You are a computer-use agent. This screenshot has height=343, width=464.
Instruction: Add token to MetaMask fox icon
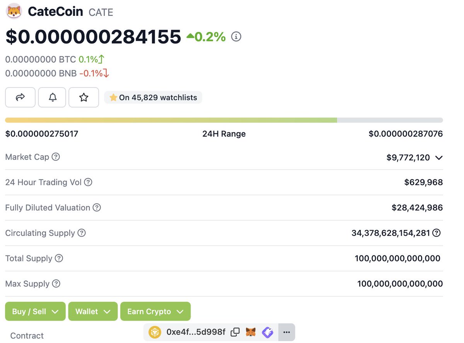(251, 332)
